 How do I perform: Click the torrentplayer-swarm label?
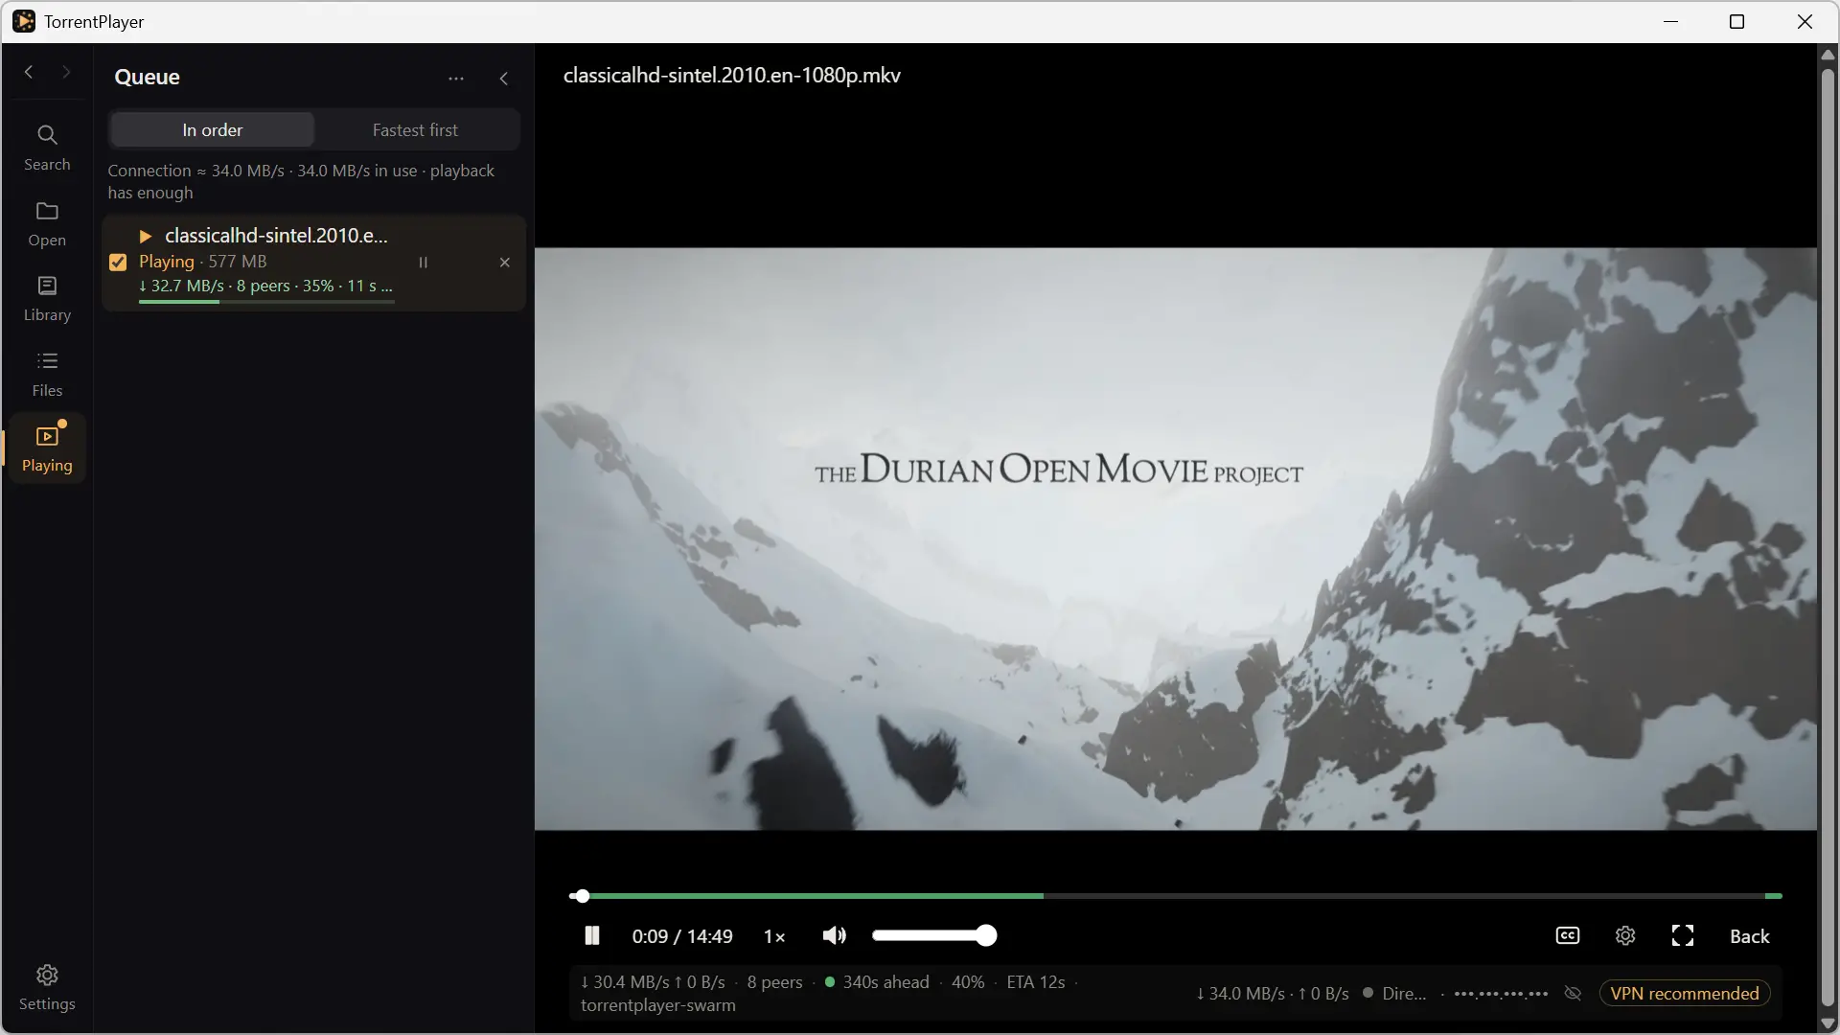coord(657,1005)
